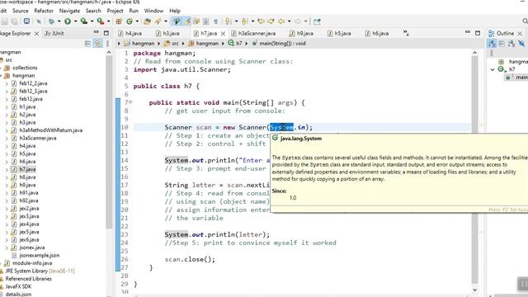Viewport: 528px width, 297px height.
Task: Open the New Java Class dropdown arrow
Action: pyautogui.click(x=137, y=21)
